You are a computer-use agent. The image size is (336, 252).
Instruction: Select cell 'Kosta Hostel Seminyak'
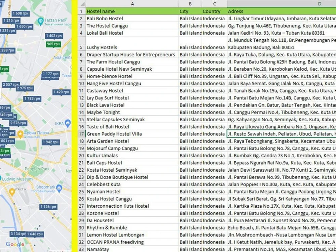click(132, 170)
